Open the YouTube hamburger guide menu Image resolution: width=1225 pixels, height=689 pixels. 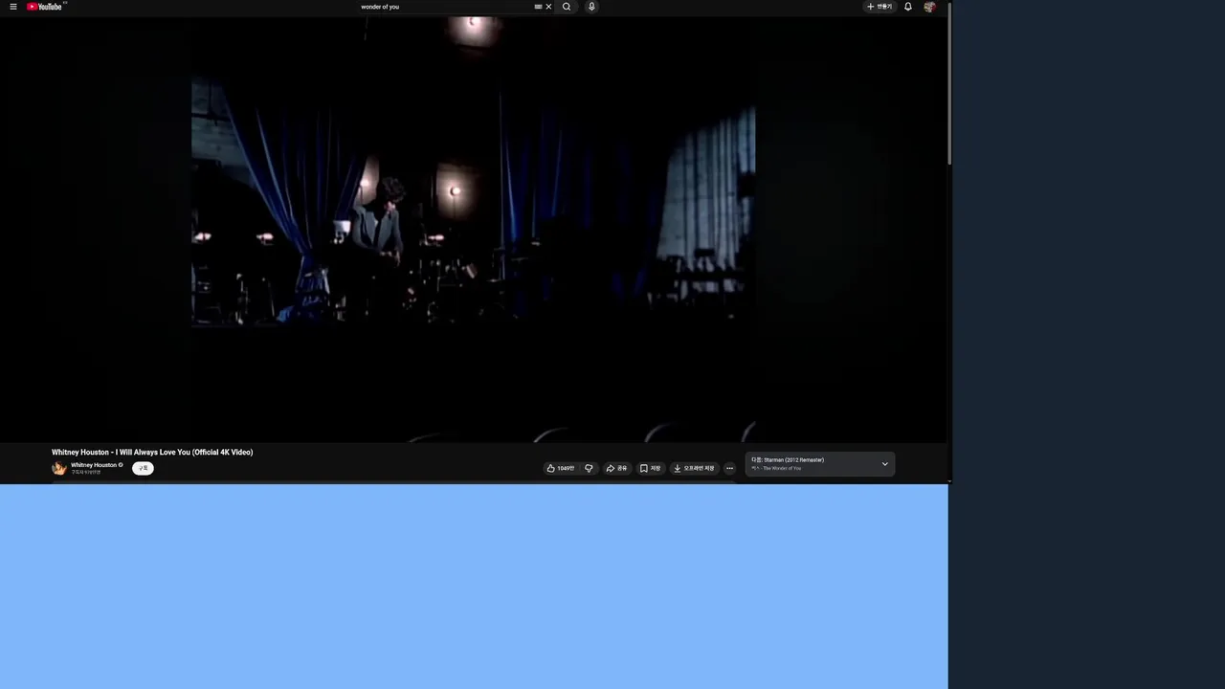click(x=13, y=7)
